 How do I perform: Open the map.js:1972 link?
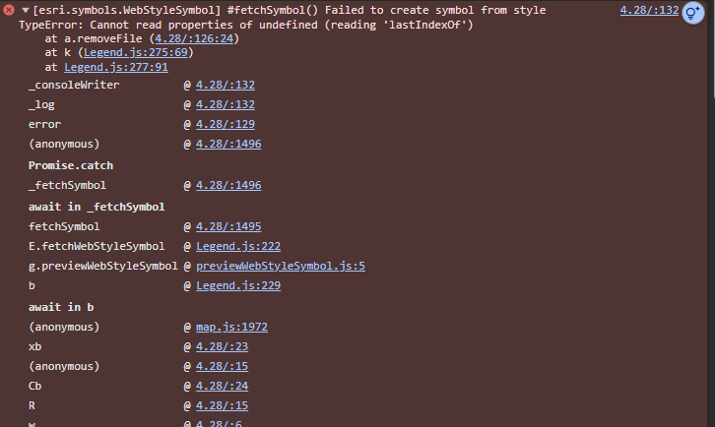[x=231, y=327]
